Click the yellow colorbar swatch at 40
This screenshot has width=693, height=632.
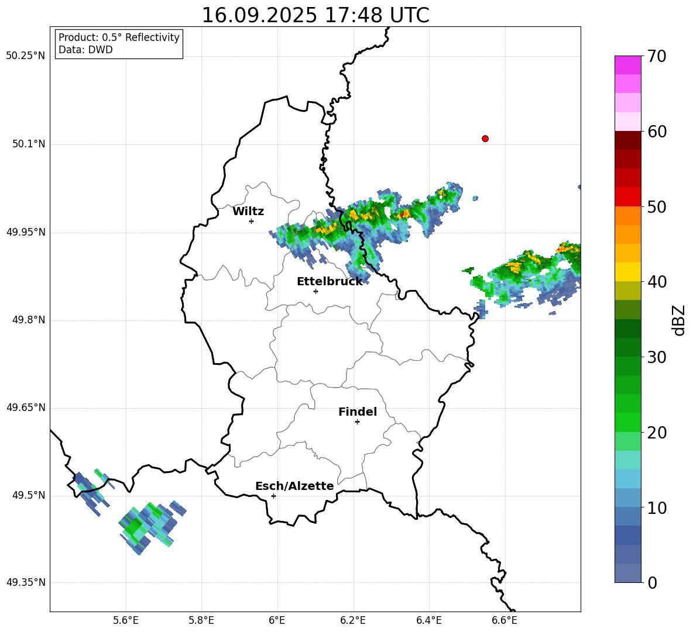click(627, 272)
